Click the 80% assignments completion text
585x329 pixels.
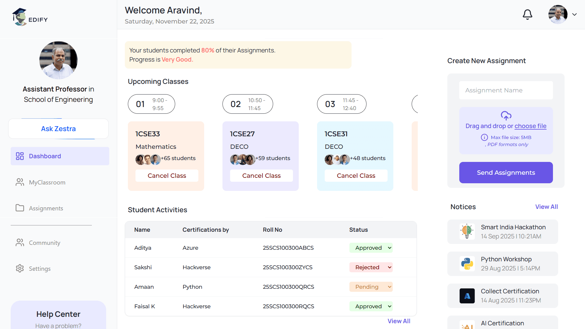[208, 50]
